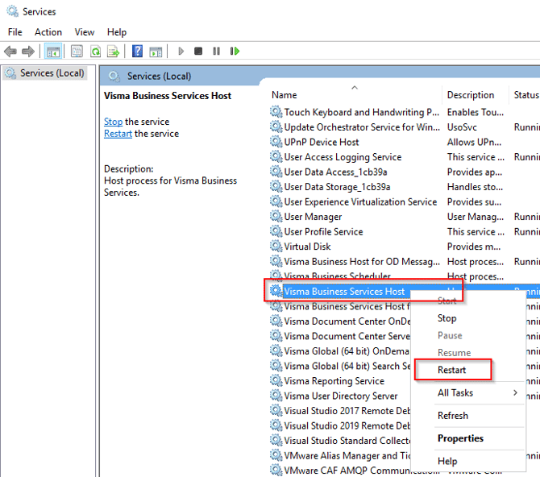
Task: Click the Services title bar gear icon
Action: 12,11
